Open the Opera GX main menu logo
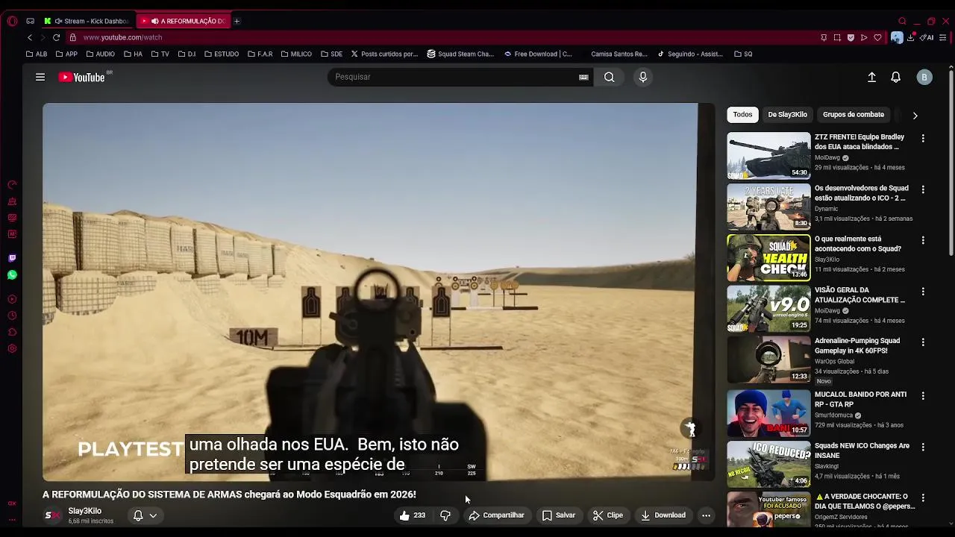Image resolution: width=955 pixels, height=537 pixels. coord(12,21)
